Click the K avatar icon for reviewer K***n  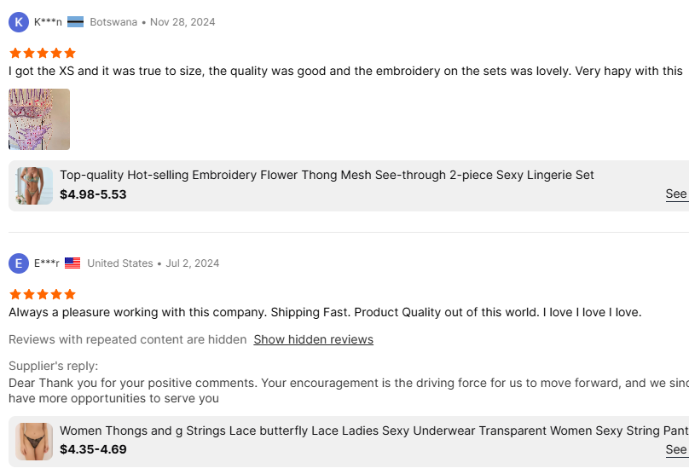pyautogui.click(x=19, y=22)
